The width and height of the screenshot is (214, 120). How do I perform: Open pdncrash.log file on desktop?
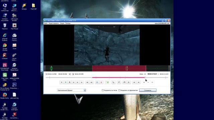point(14,96)
